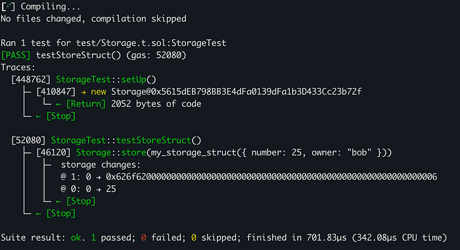Click the Storage contract address 0x5615dEB7...
Image resolution: width=460 pixels, height=250 pixels.
click(236, 92)
